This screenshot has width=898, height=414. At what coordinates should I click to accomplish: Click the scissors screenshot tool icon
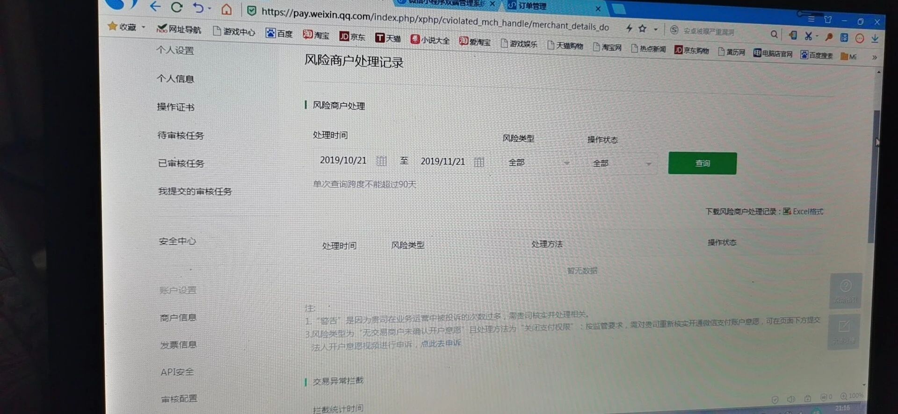[x=808, y=36]
